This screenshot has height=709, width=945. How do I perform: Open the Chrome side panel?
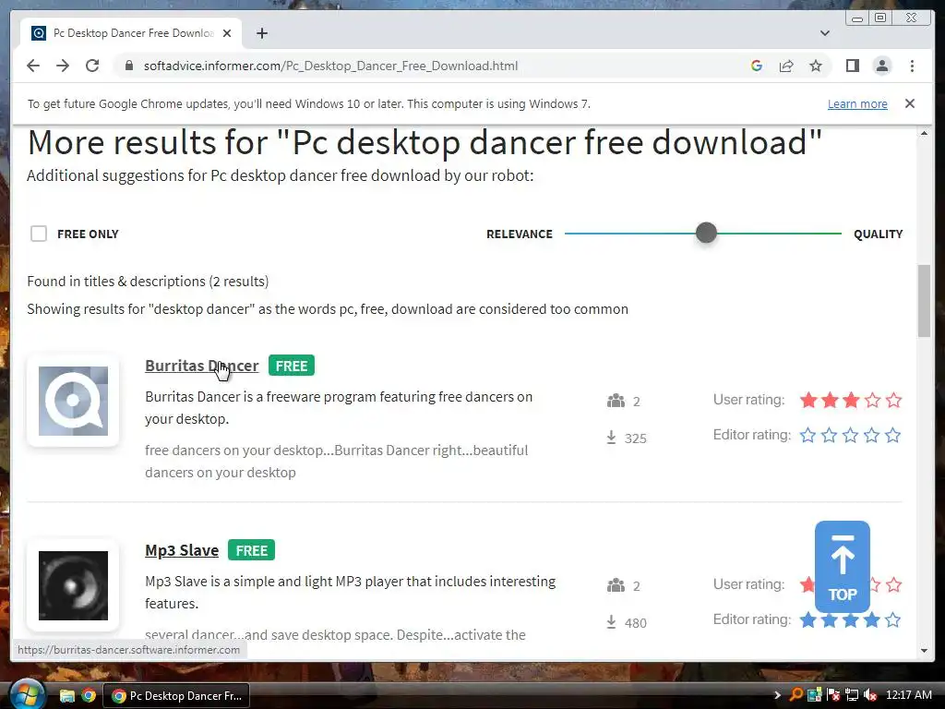point(852,66)
